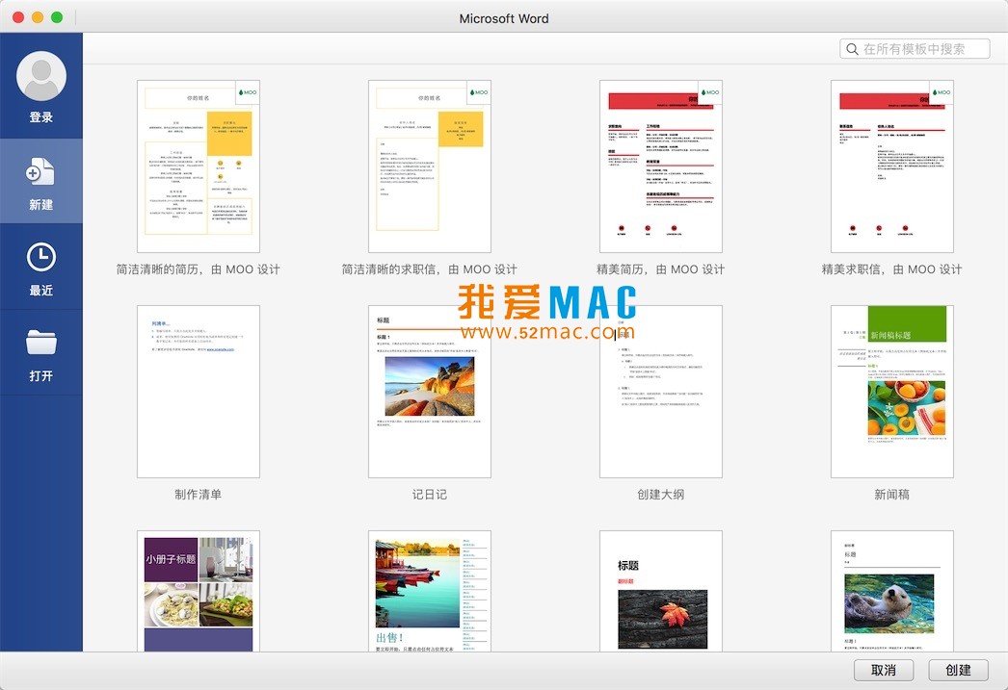The width and height of the screenshot is (1008, 690).
Task: Click the green macOS zoom button
Action: click(57, 17)
